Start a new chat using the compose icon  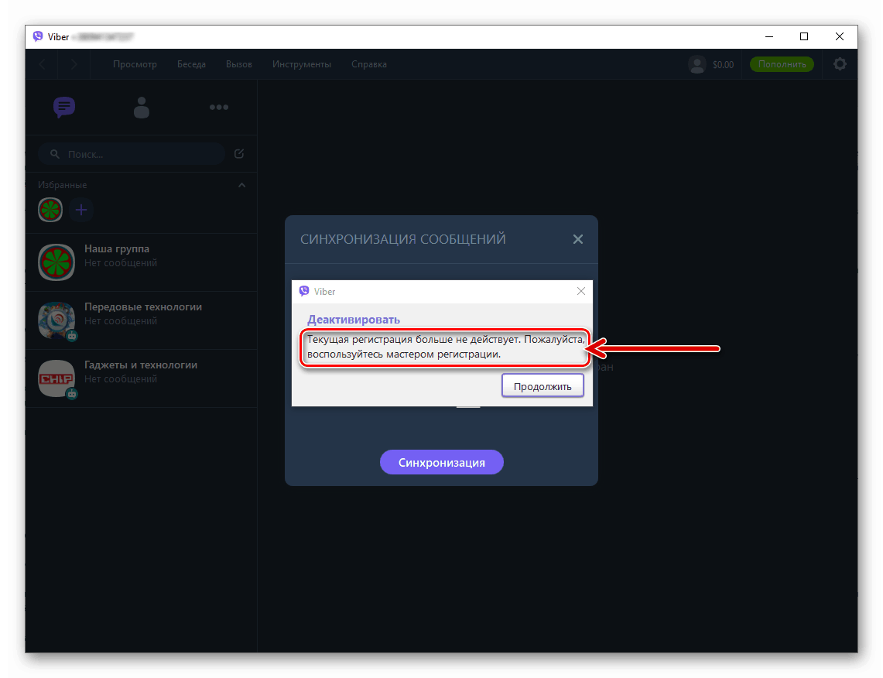(239, 154)
